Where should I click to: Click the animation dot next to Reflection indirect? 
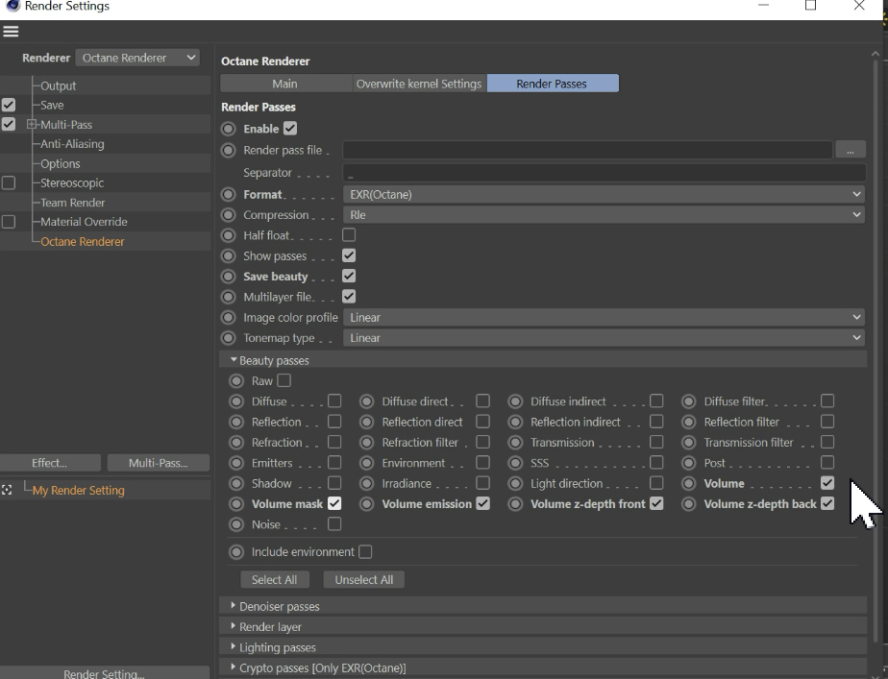pos(515,422)
